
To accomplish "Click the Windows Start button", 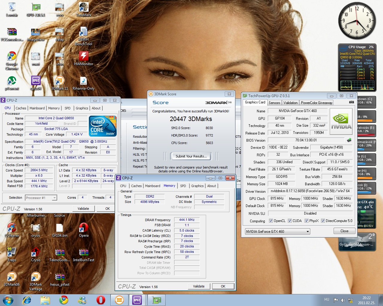I will 8,300.
